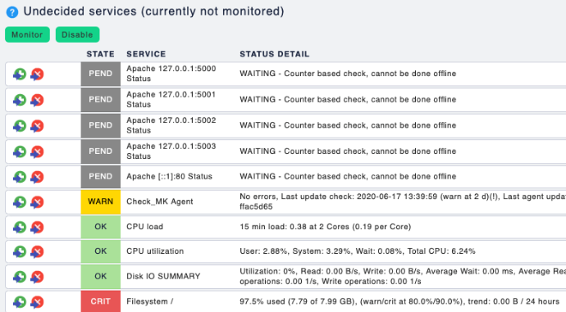Open the blue help icon beside the heading
566x312 pixels.
tap(12, 12)
